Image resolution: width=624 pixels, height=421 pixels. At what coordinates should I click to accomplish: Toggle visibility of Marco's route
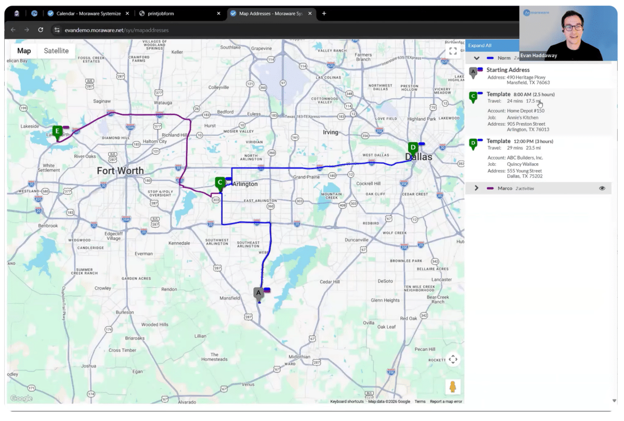click(602, 188)
